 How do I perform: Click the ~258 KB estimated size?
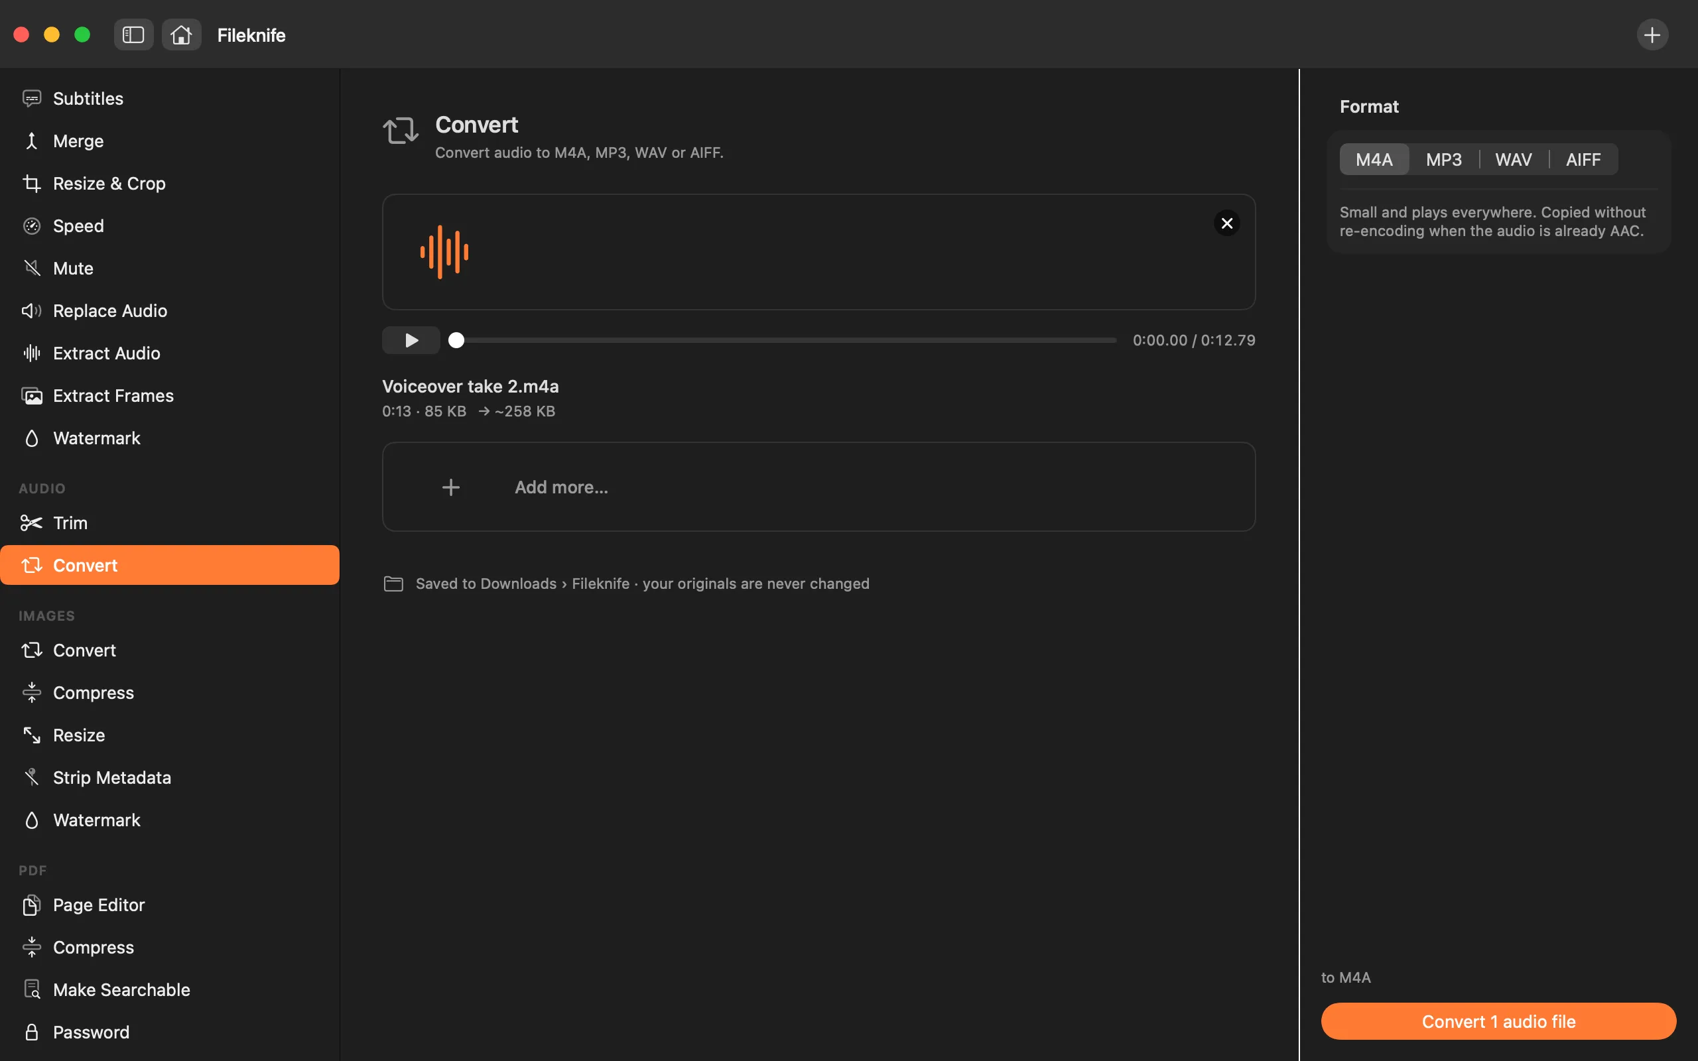coord(525,411)
